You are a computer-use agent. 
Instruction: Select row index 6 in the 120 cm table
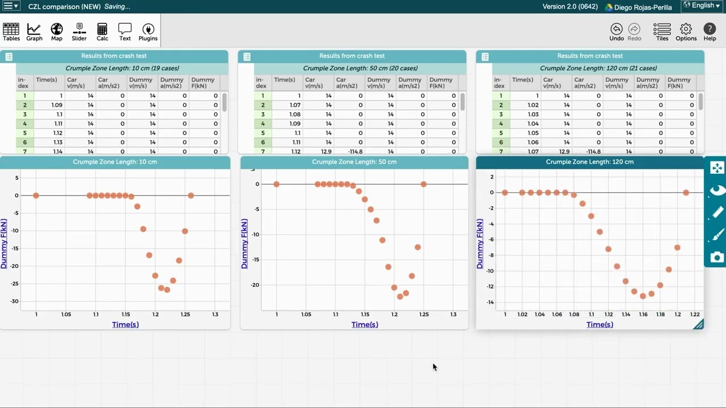501,142
